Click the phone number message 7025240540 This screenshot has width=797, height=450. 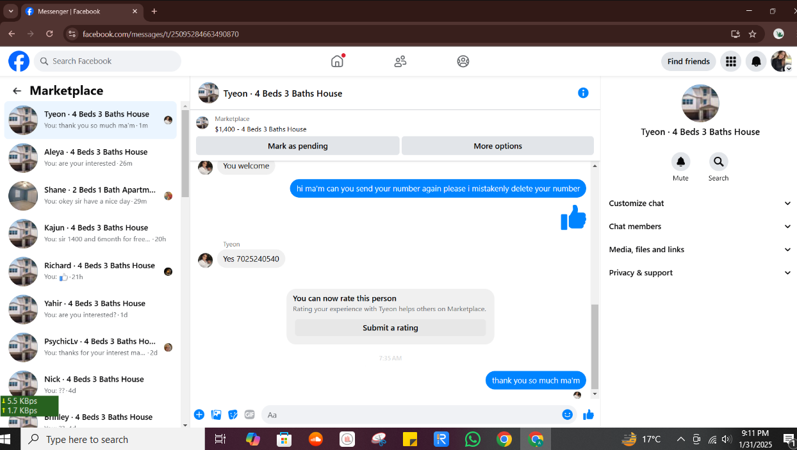click(251, 259)
